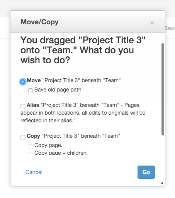Click the 'You dragged Project Title 3' heading
Image resolution: width=175 pixels, height=198 pixels.
(x=83, y=50)
